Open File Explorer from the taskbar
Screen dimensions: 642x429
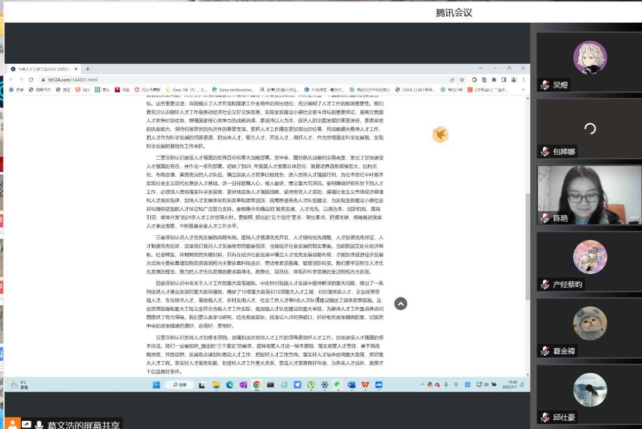[x=216, y=385]
